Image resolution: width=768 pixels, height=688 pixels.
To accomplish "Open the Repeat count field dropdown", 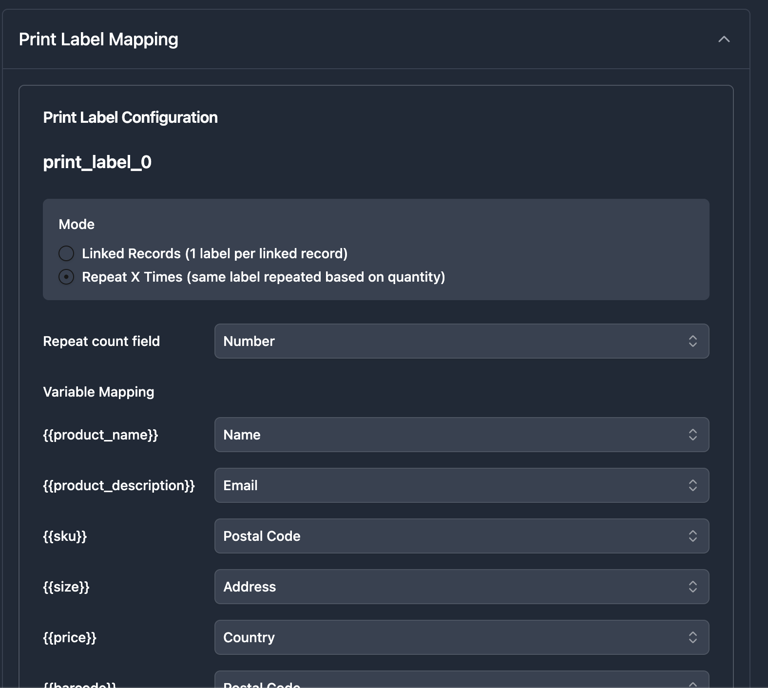I will (x=461, y=341).
